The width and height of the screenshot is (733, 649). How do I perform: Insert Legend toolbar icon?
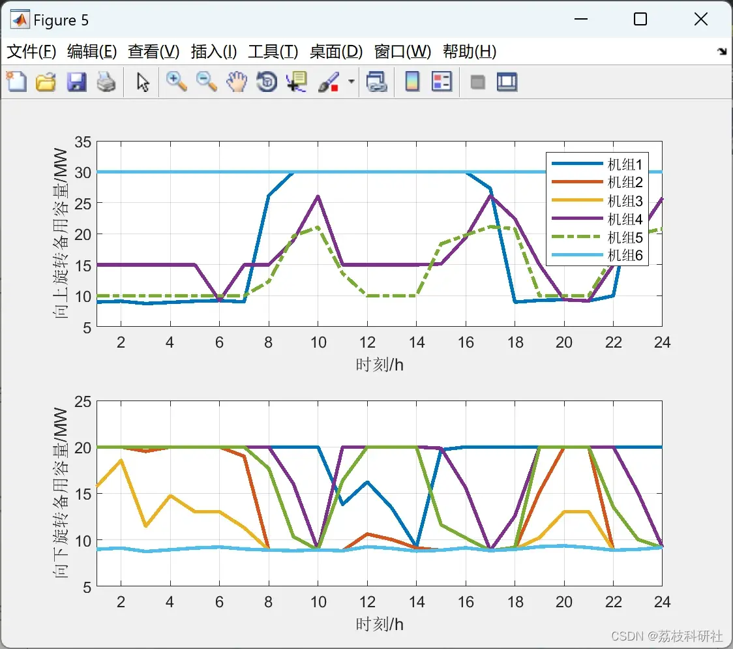point(441,82)
